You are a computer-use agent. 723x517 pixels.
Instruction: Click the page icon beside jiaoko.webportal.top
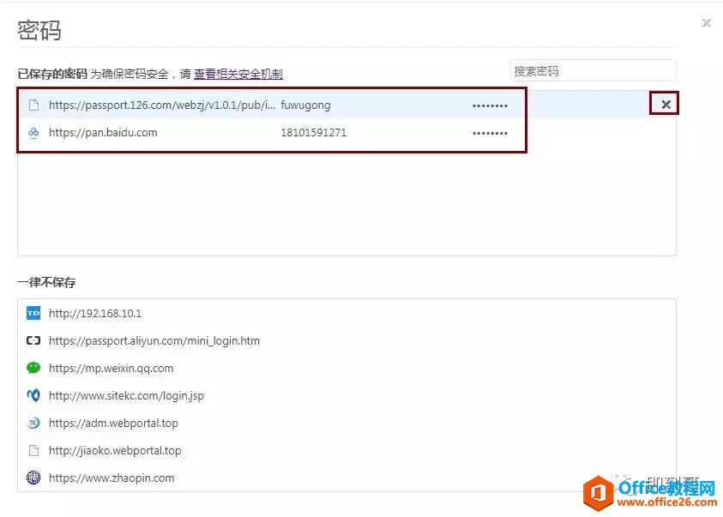(33, 450)
